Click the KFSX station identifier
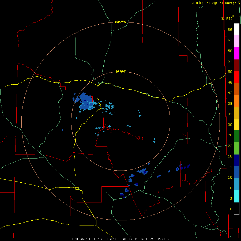The height and width of the screenshot is (241, 241). pos(128,239)
